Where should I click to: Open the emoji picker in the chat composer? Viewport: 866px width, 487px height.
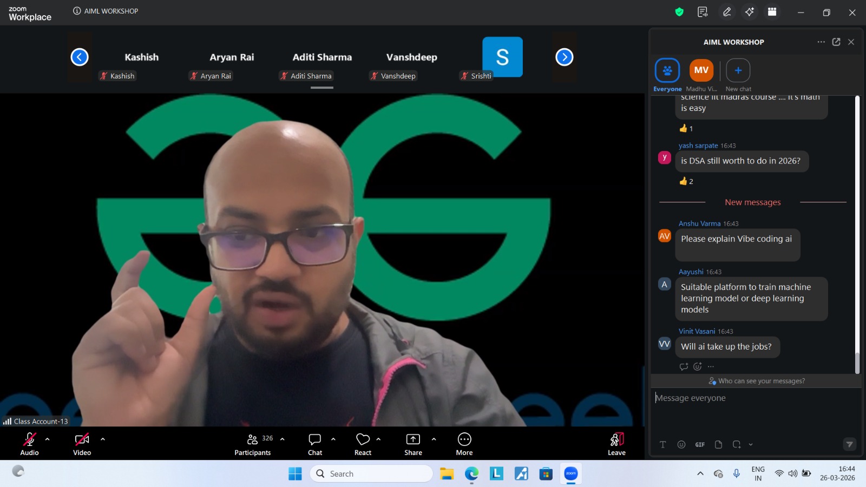click(x=681, y=444)
